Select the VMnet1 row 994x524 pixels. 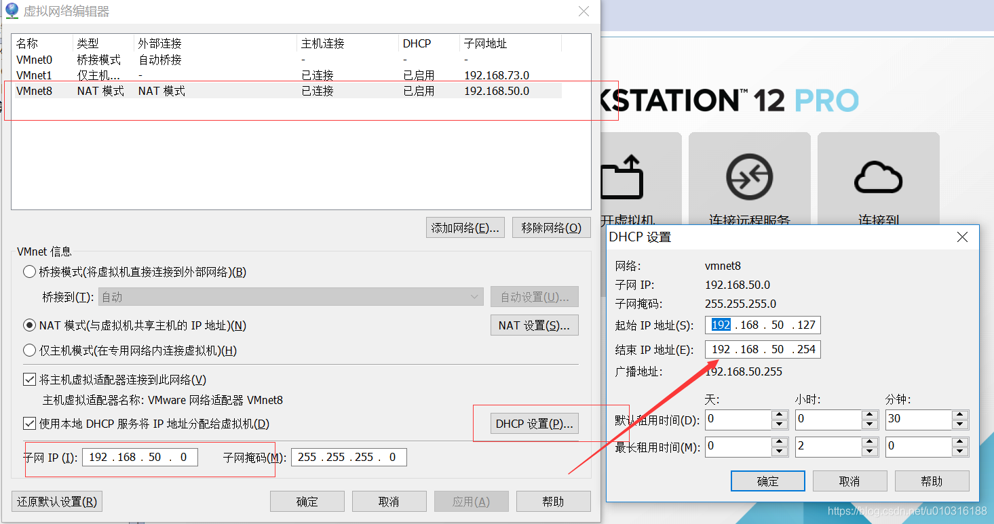288,75
